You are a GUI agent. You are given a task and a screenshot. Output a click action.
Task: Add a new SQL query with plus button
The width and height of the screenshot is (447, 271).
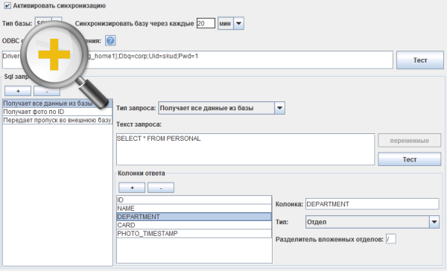click(x=18, y=91)
